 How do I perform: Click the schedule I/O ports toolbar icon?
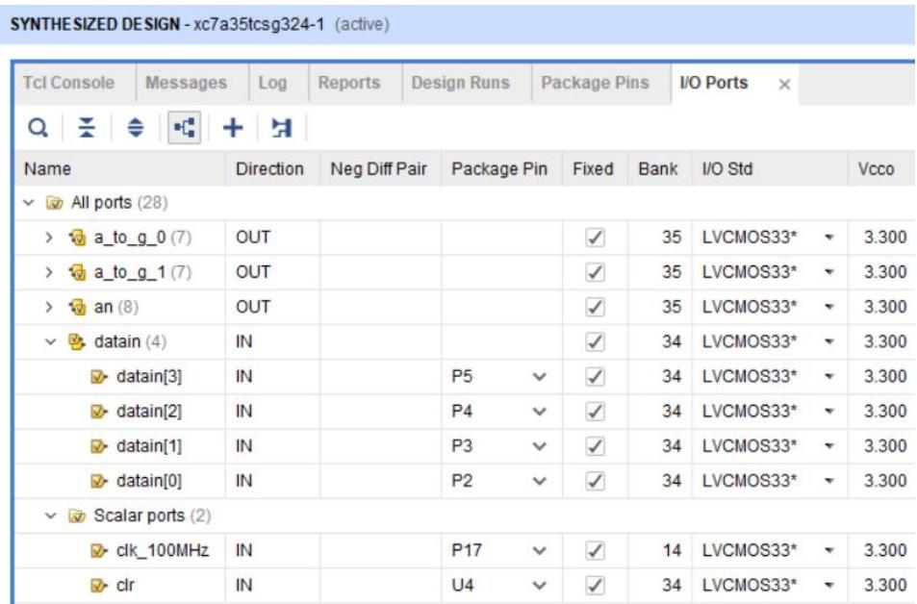(x=281, y=128)
